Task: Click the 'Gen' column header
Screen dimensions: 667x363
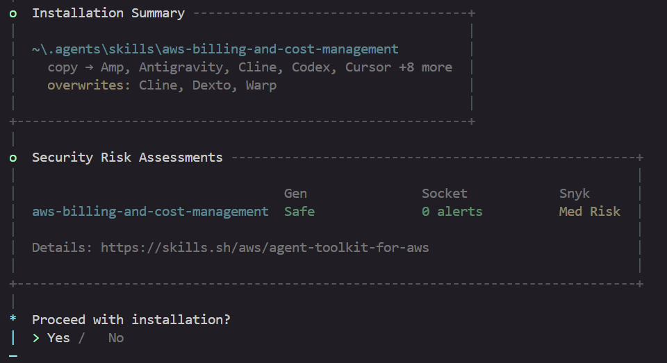Action: (x=295, y=194)
